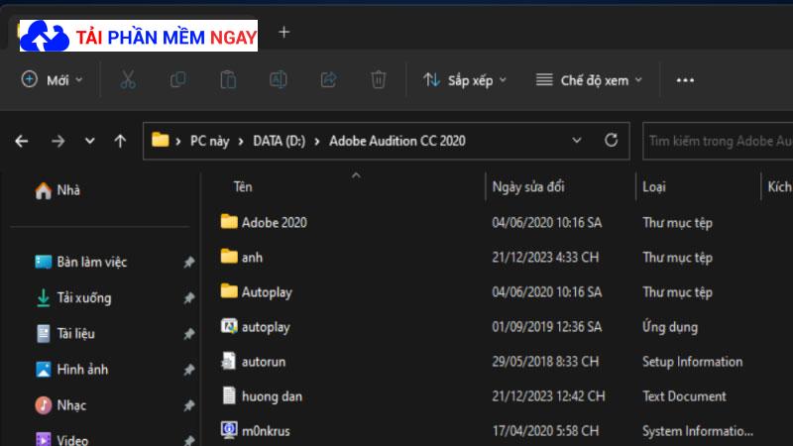Screen dimensions: 793x446
Task: Open Video in the sidebar
Action: [61, 440]
